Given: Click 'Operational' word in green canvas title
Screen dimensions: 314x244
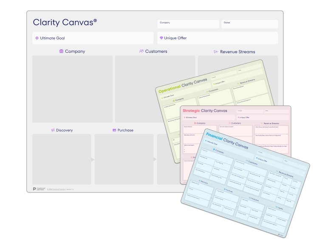Looking at the screenshot, I should point(170,89).
